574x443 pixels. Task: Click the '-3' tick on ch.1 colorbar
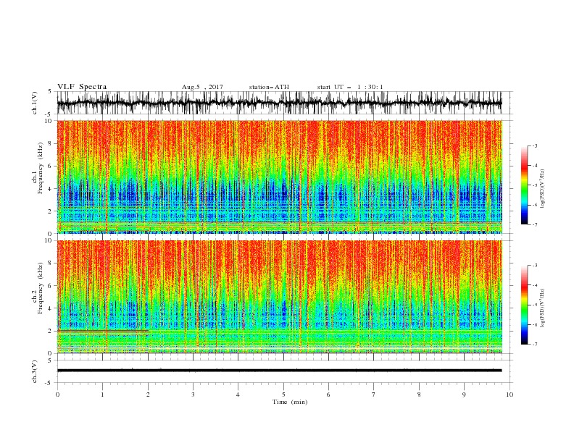point(534,145)
